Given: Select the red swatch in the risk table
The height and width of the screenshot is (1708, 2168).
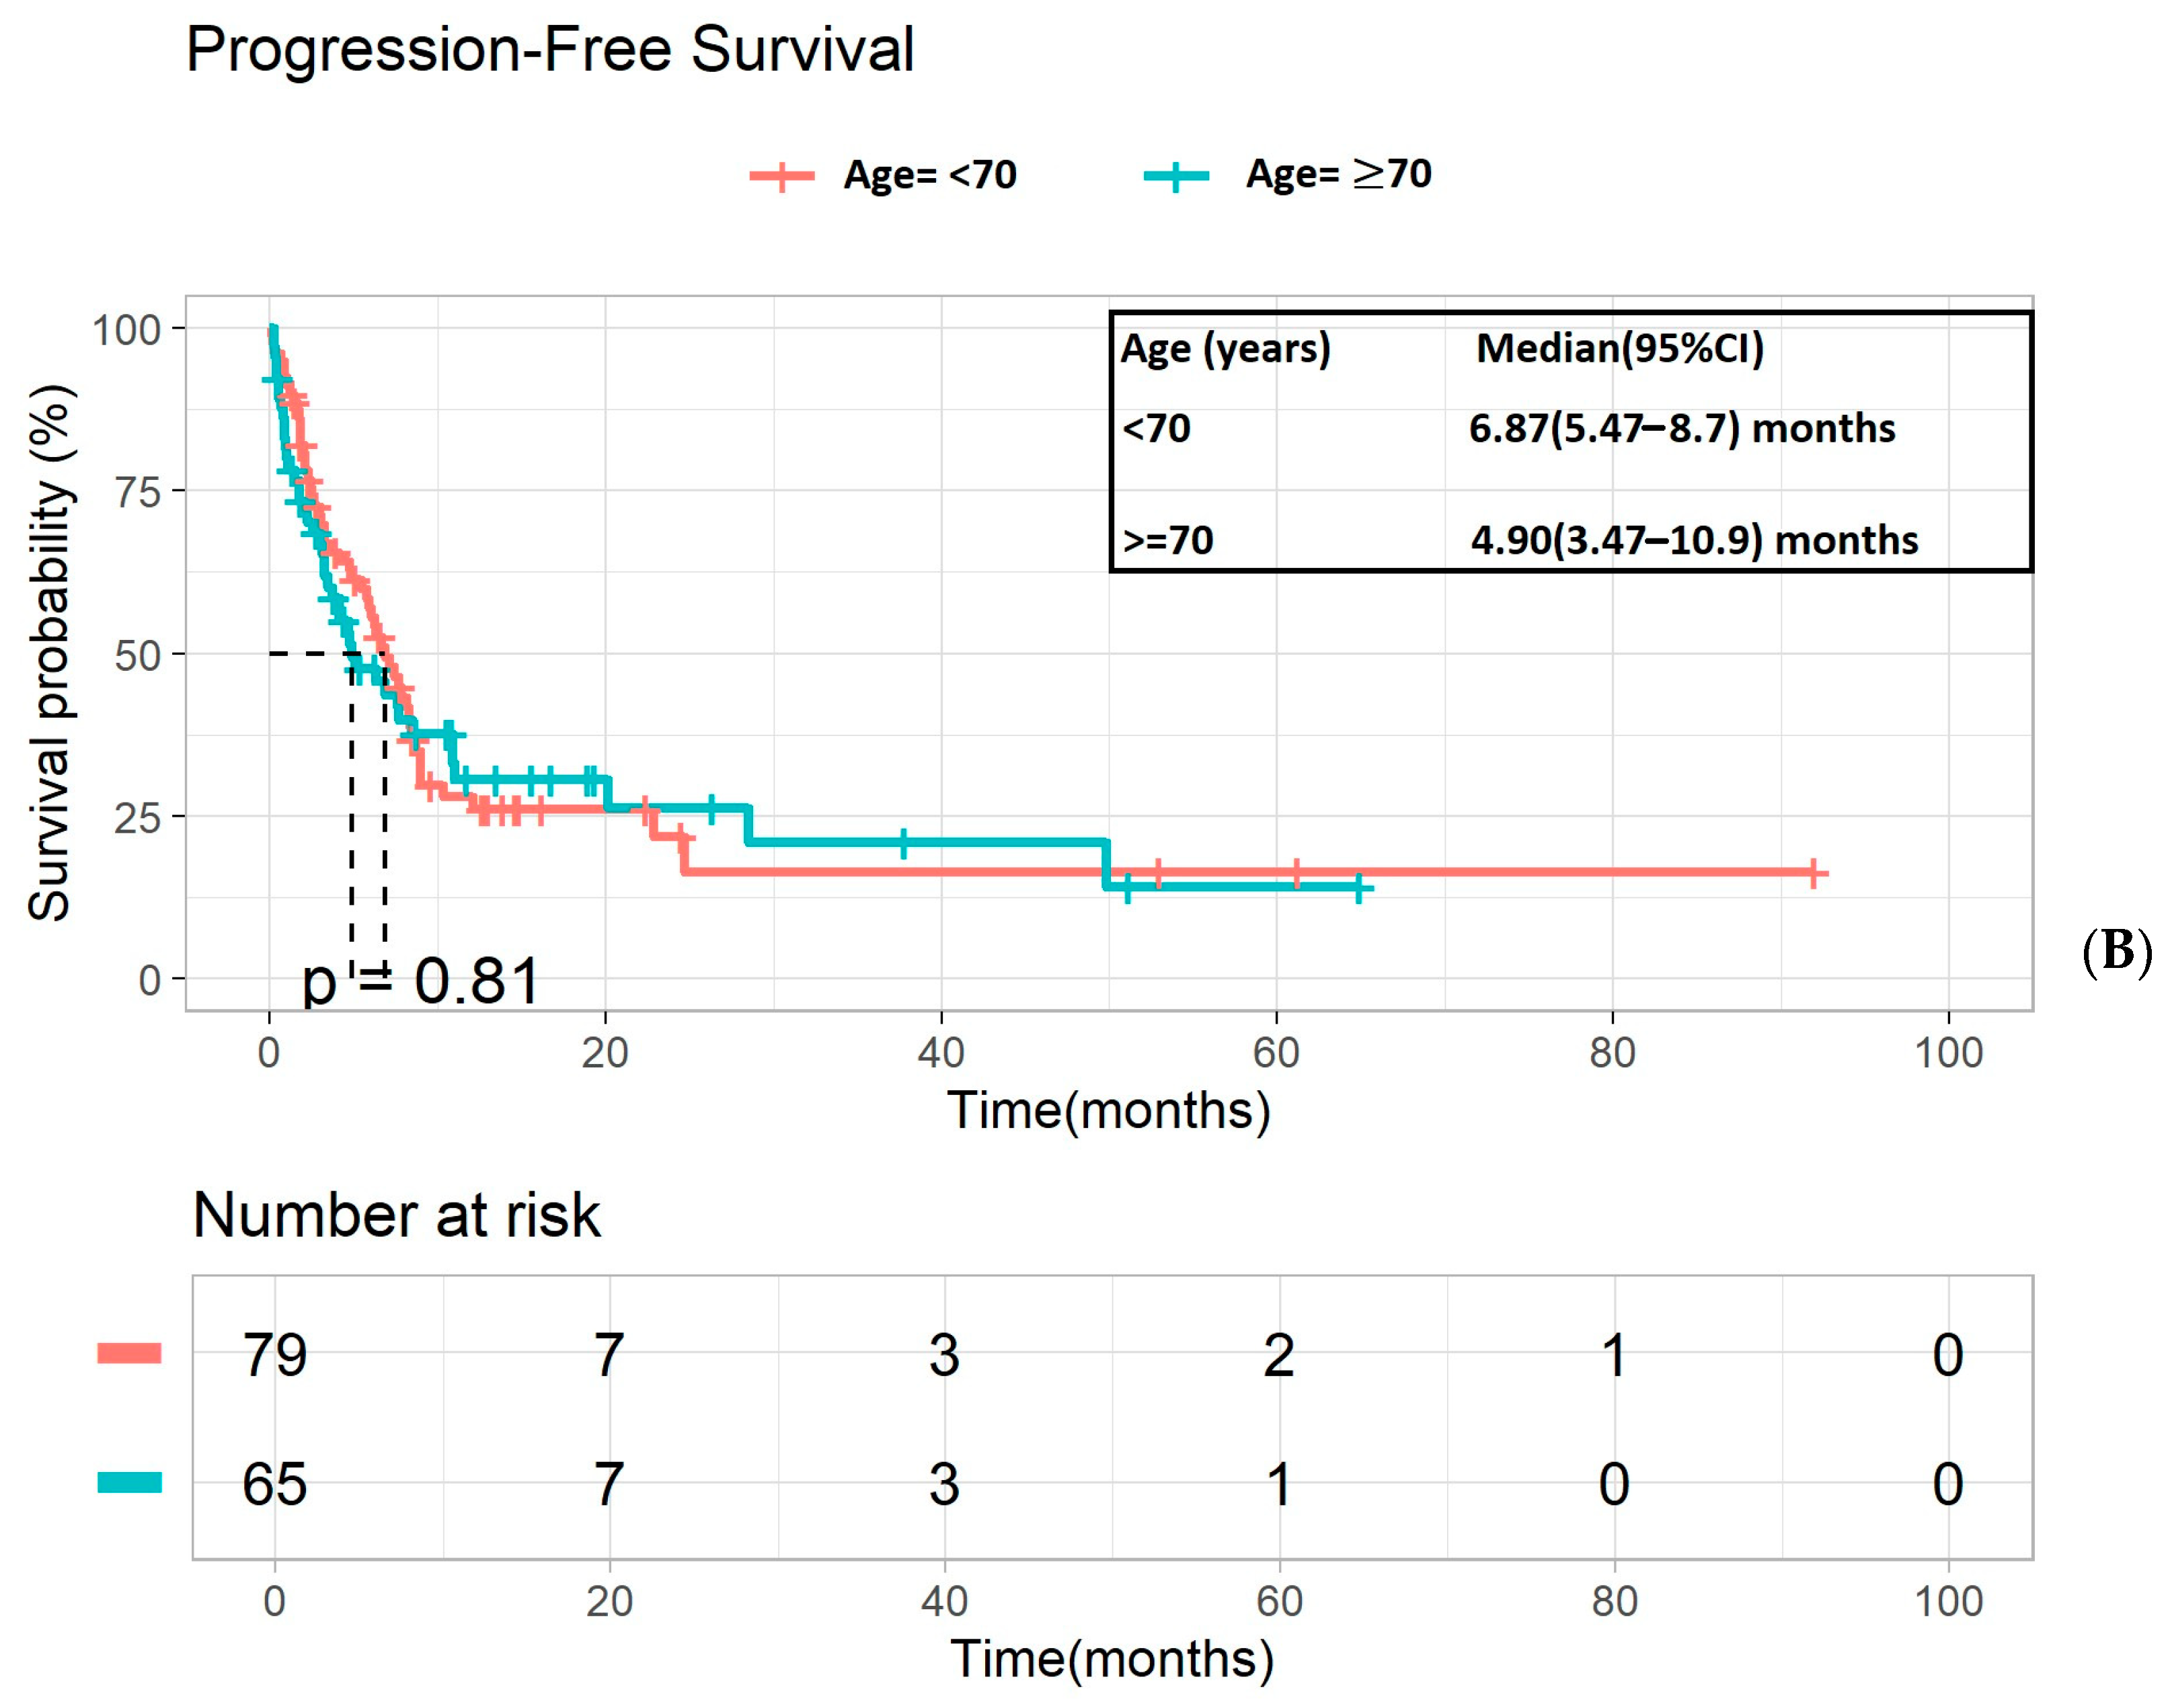Looking at the screenshot, I should pos(129,1353).
